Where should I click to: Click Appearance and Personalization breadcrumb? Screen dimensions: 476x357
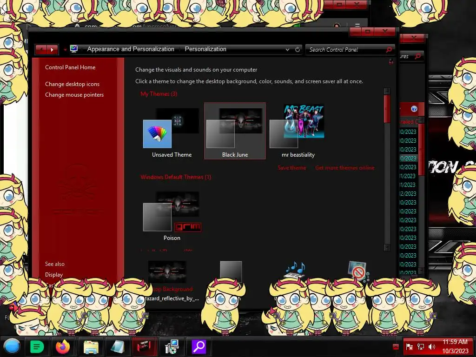(x=131, y=49)
